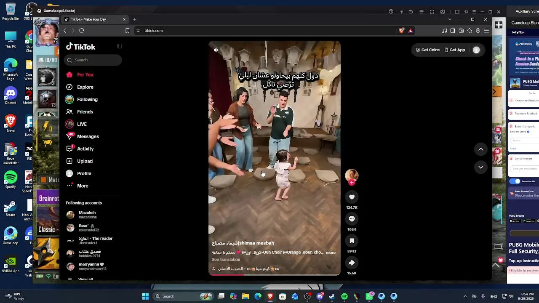Bookmark this page in Brave toolbar

tap(127, 31)
